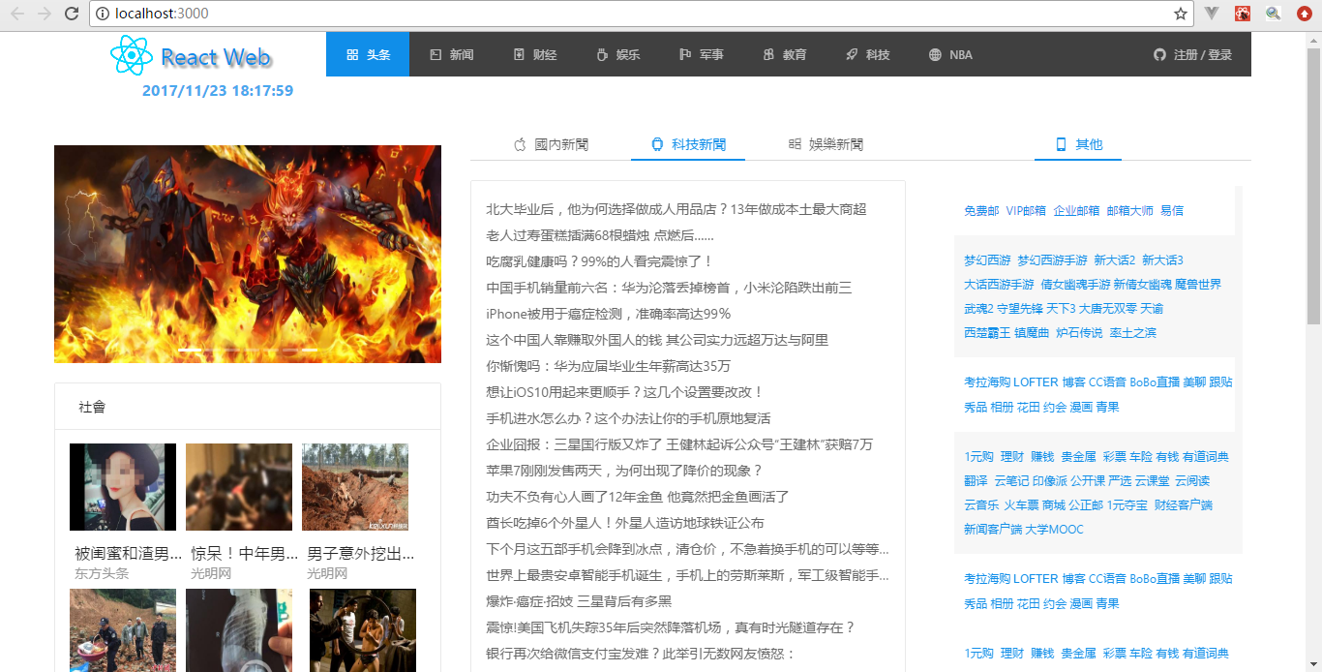Go to 财经 finance section

(x=534, y=54)
